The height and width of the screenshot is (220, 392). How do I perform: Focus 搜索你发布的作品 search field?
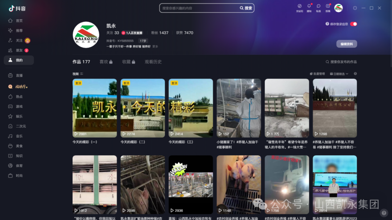click(341, 62)
